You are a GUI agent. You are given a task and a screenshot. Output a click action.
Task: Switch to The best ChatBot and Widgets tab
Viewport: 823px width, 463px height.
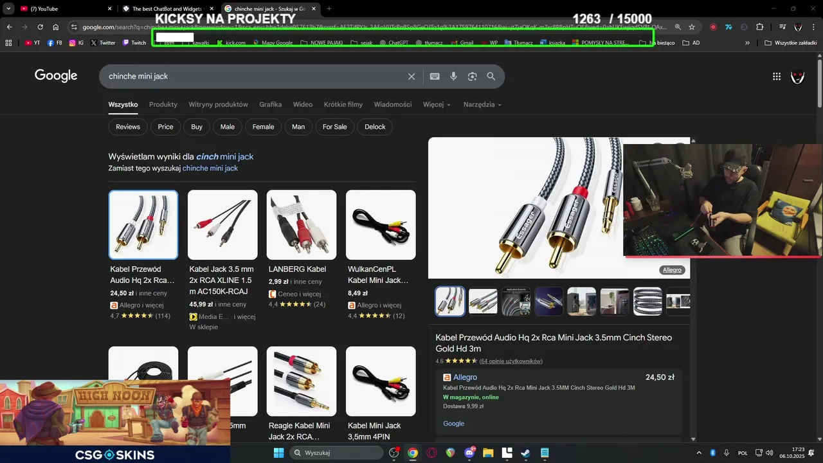point(168,8)
